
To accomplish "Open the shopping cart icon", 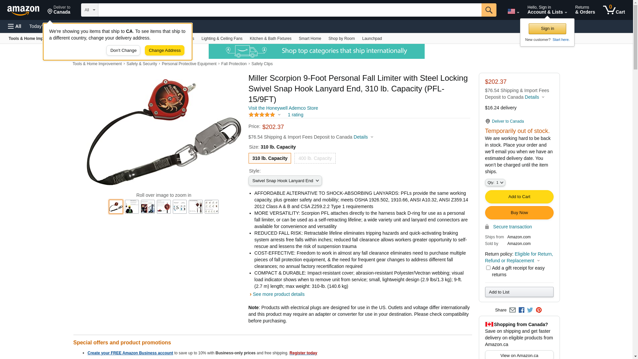I will pos(614,10).
